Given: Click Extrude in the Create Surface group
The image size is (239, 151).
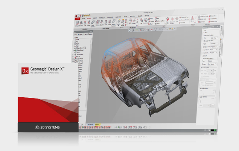Looking at the screenshot, I should 98,23.
